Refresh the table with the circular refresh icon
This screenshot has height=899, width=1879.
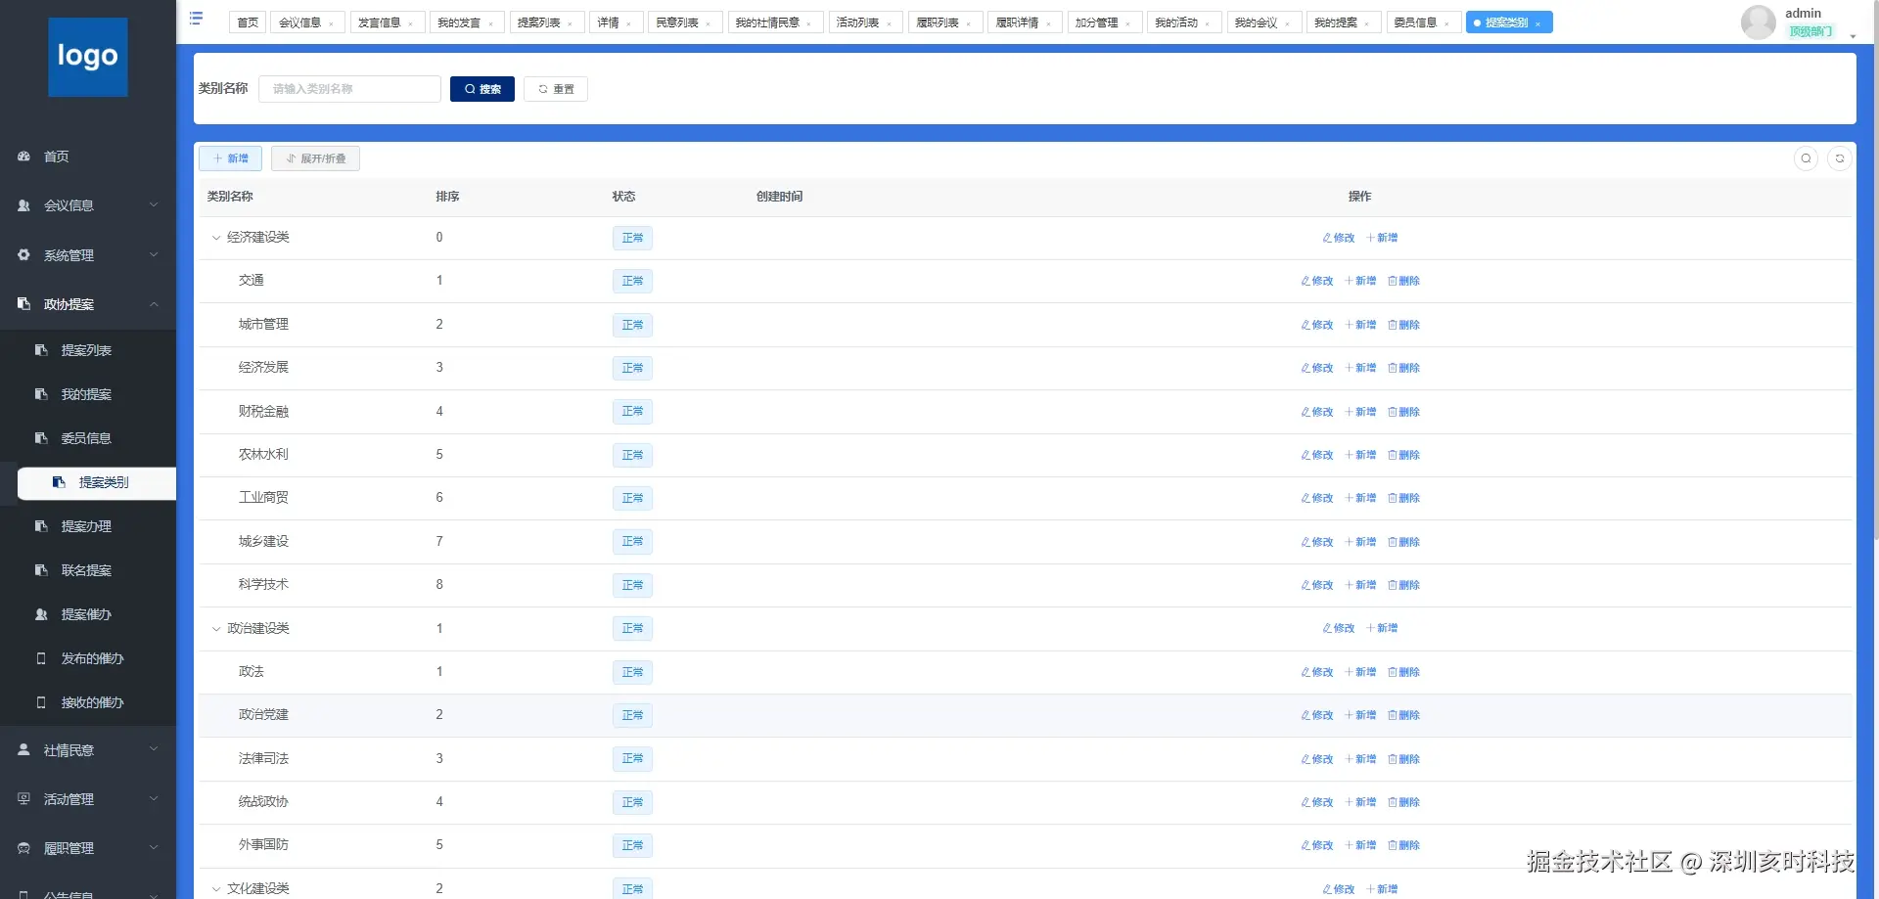tap(1840, 158)
